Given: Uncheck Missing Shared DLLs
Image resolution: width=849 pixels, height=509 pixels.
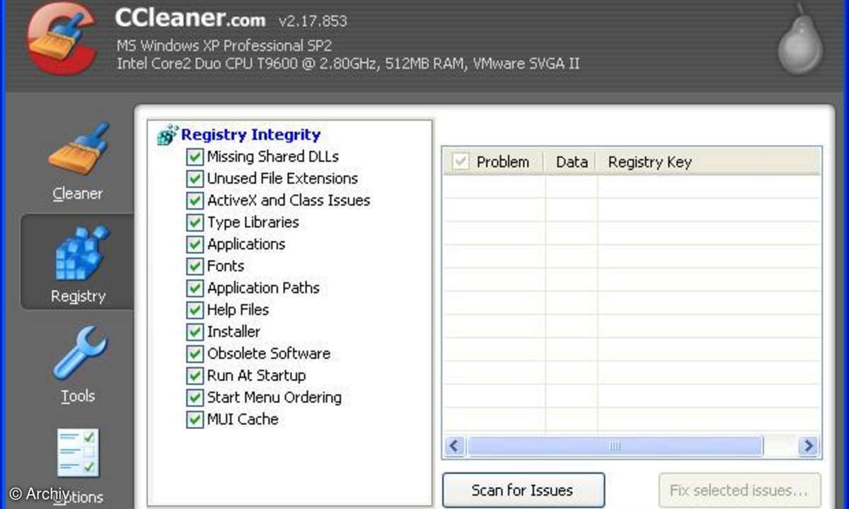Looking at the screenshot, I should [x=195, y=156].
